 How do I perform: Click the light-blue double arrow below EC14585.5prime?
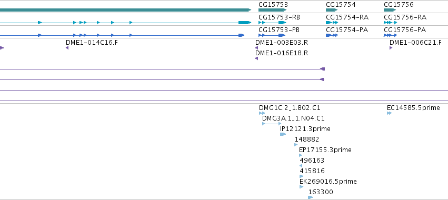point(389,113)
